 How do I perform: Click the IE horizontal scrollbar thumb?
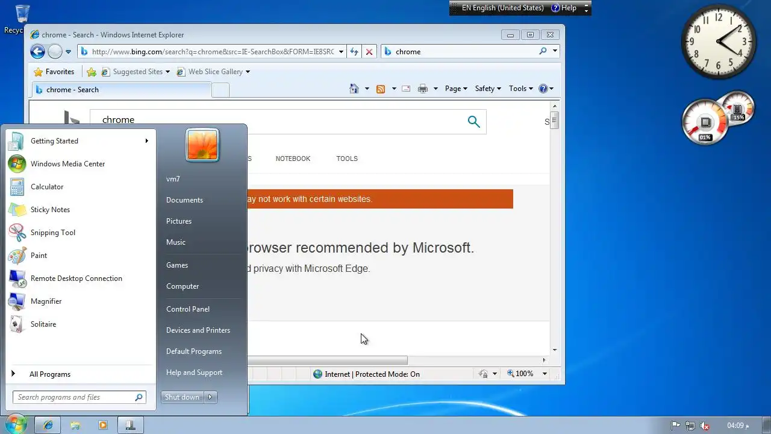[x=328, y=360]
